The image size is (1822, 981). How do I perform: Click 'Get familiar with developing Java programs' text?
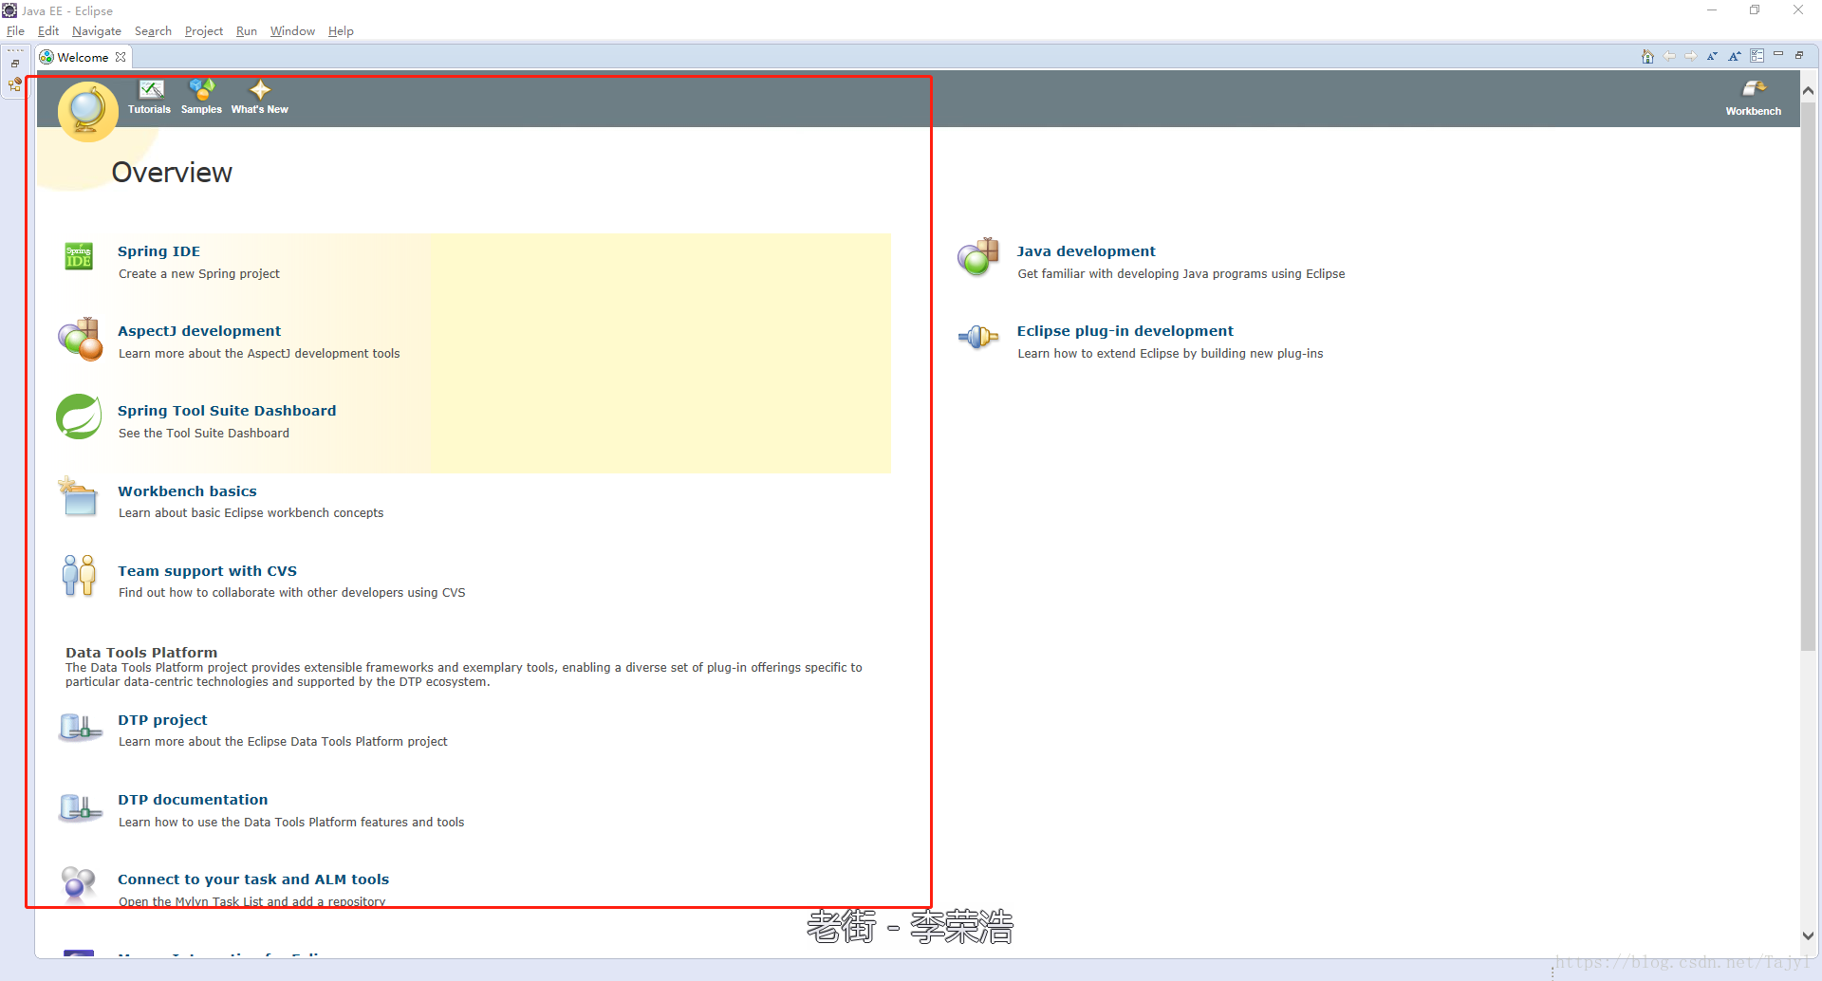click(1181, 274)
